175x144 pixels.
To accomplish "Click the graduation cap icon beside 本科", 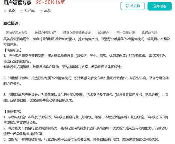I will pyautogui.click(x=41, y=11).
